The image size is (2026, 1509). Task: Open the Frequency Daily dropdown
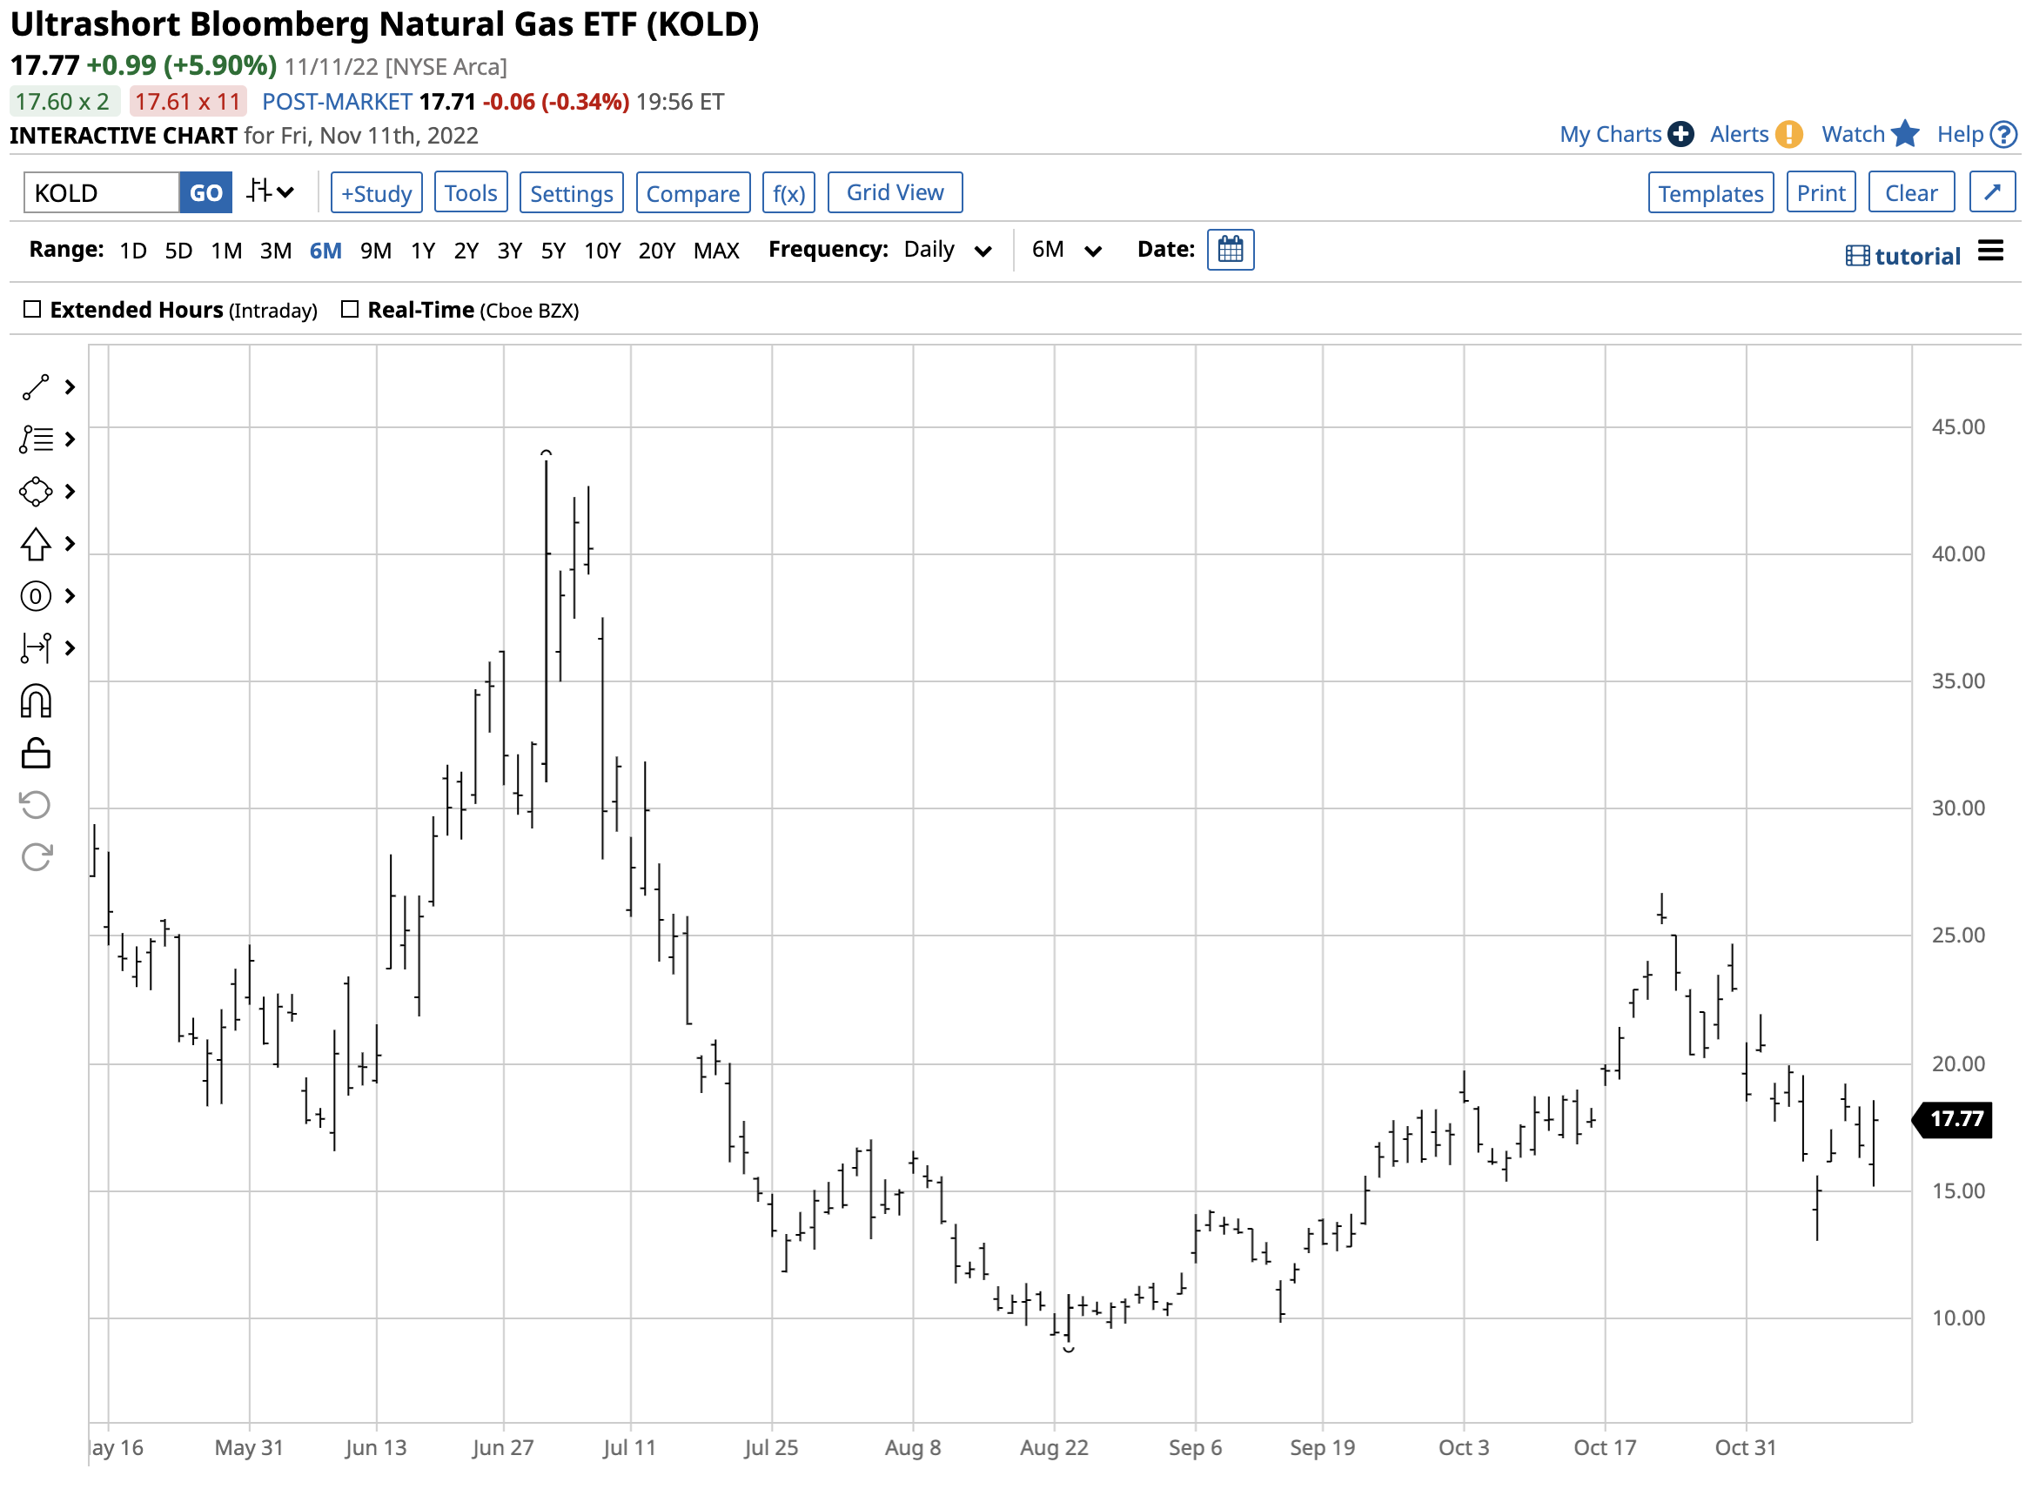(x=946, y=251)
